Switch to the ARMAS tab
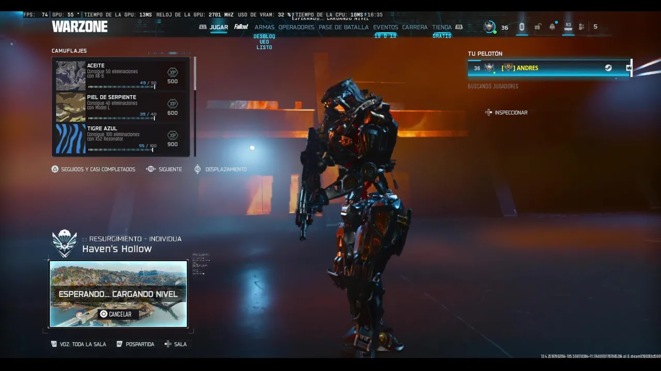This screenshot has width=661, height=371. (x=264, y=27)
